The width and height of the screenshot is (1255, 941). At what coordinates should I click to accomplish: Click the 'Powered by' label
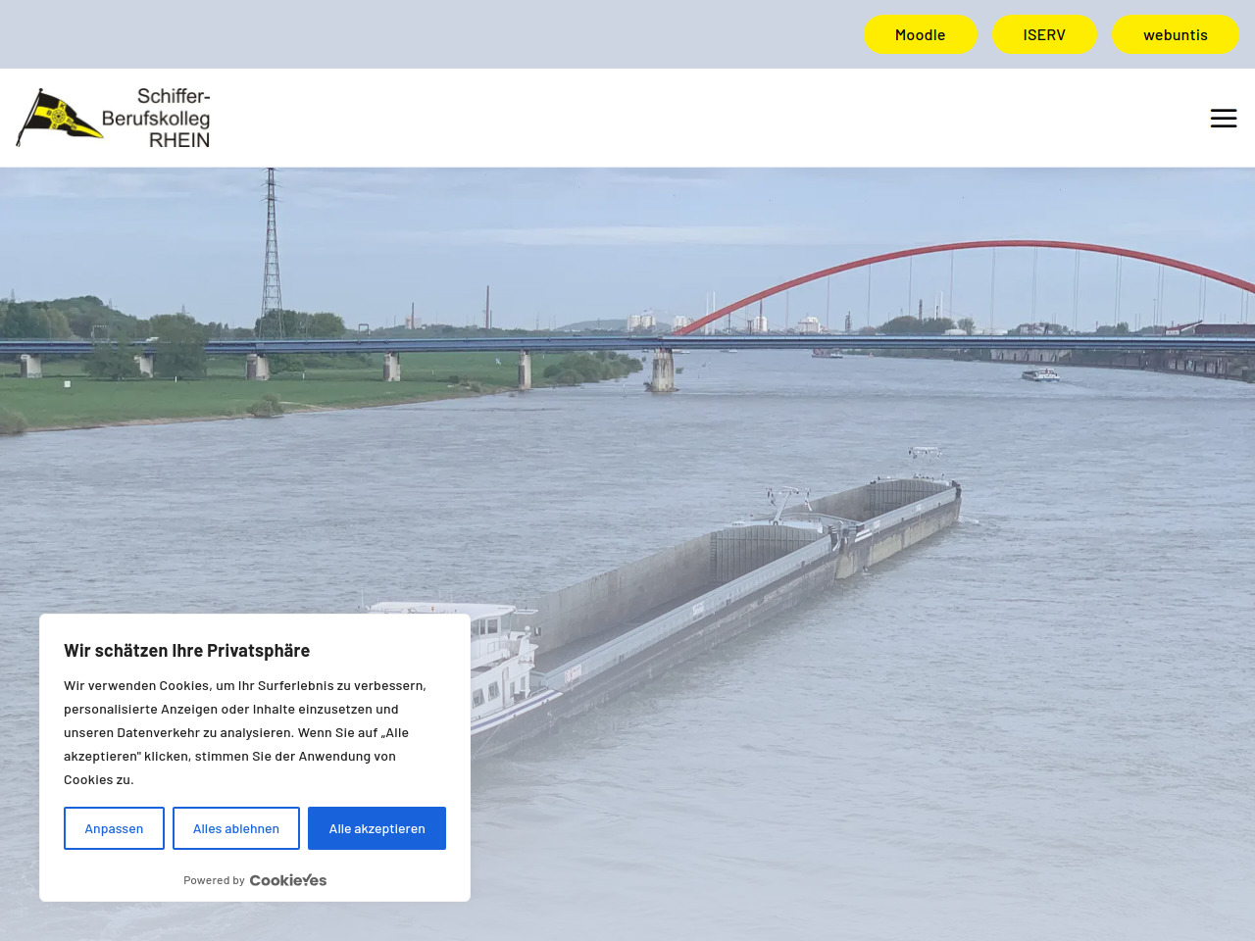(214, 880)
